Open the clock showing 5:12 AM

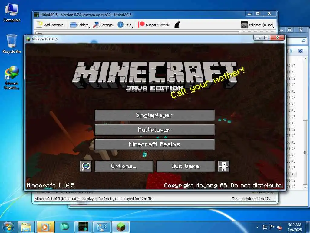pos(295,227)
